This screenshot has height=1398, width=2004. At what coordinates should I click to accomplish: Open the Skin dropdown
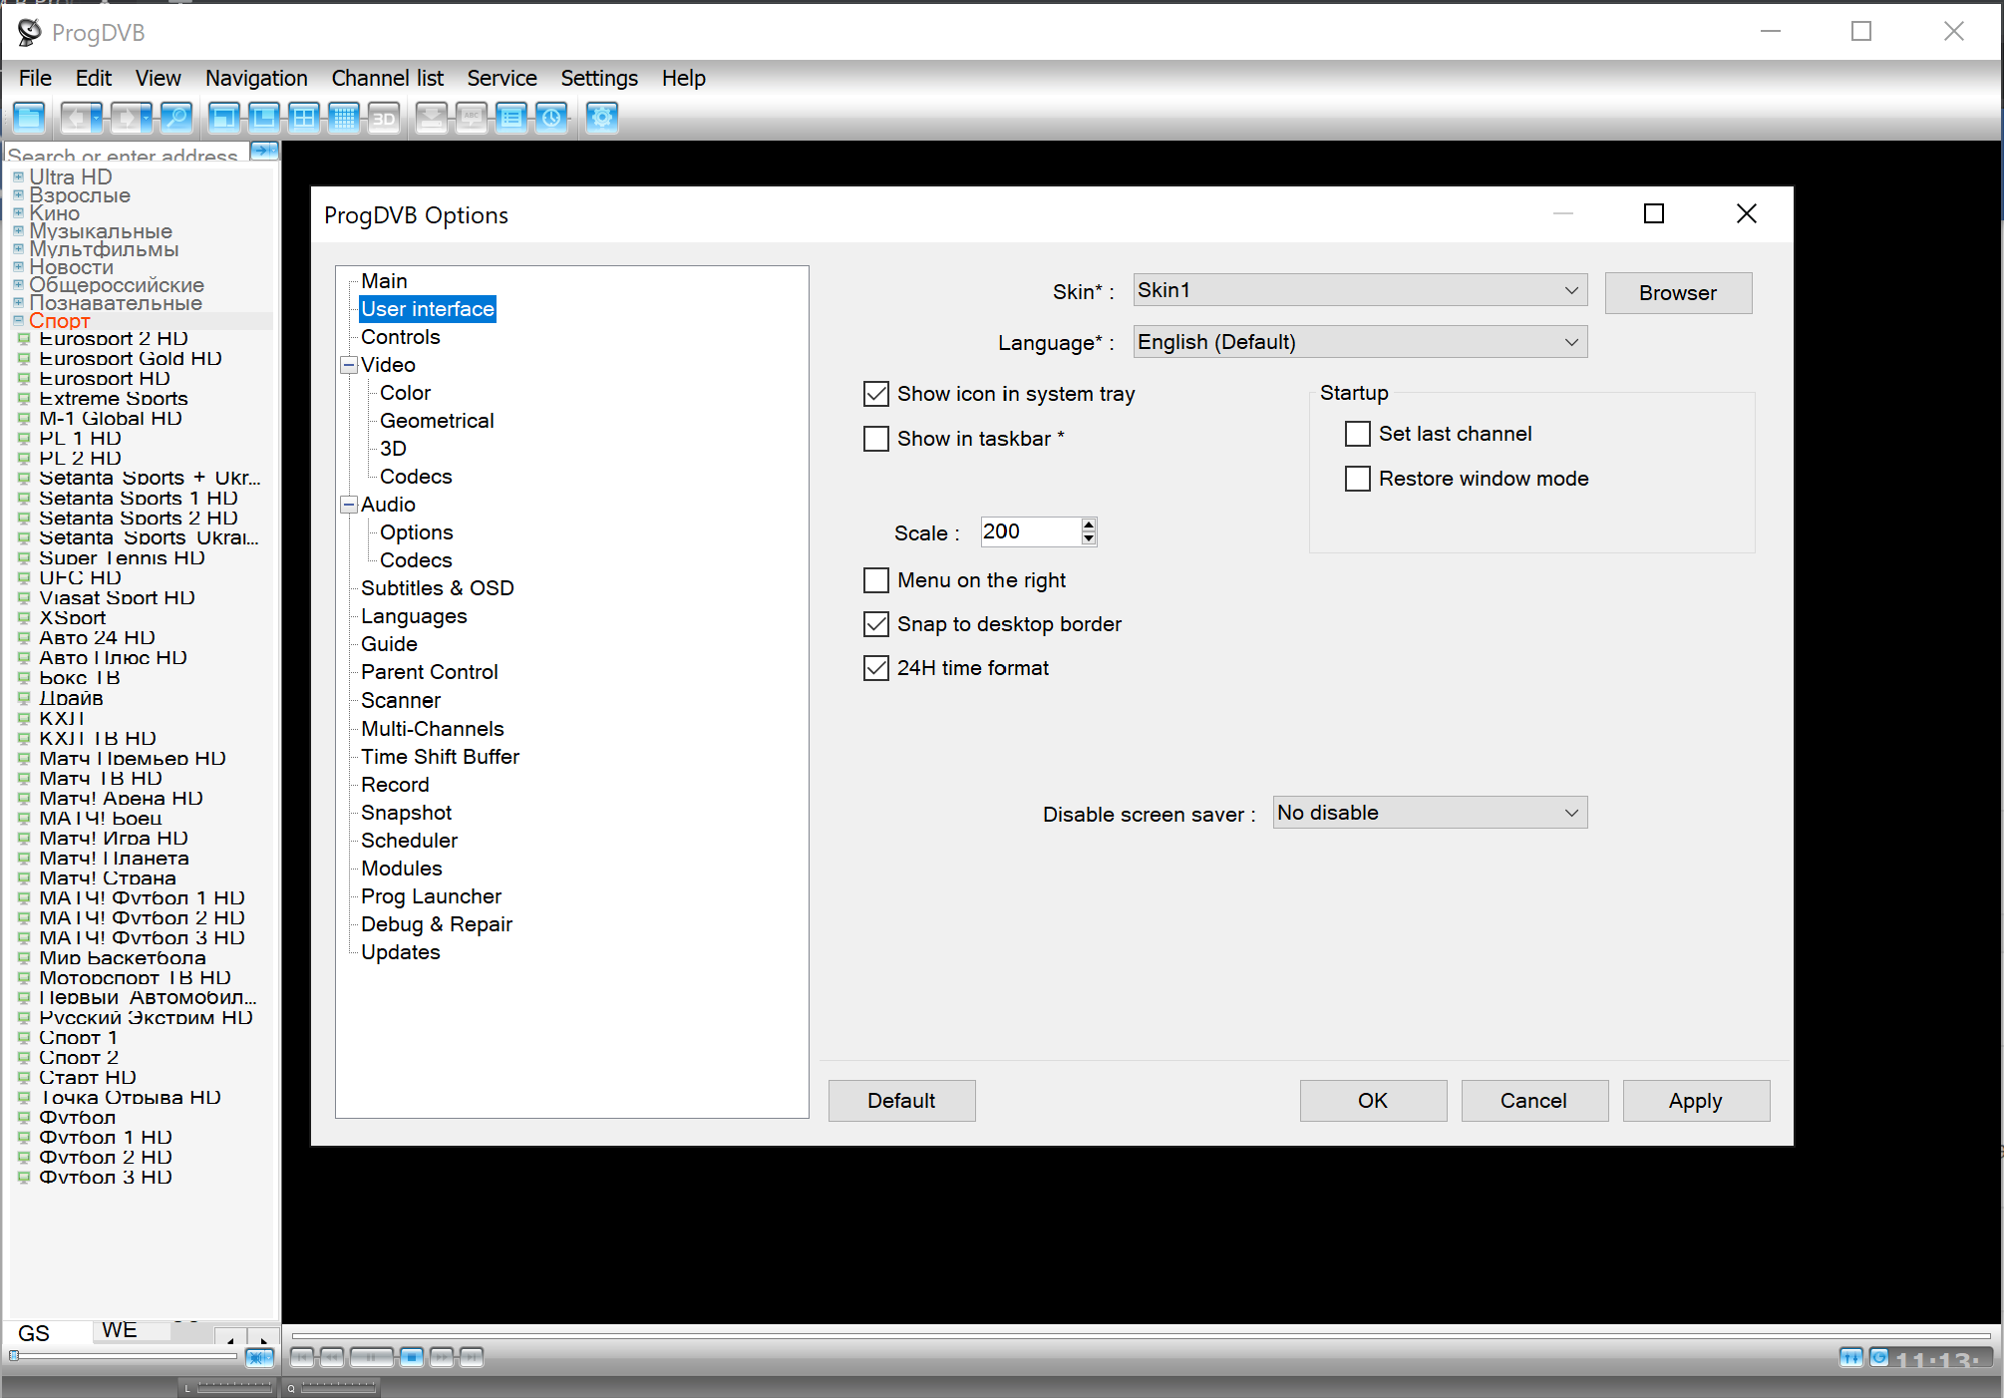coord(1360,290)
